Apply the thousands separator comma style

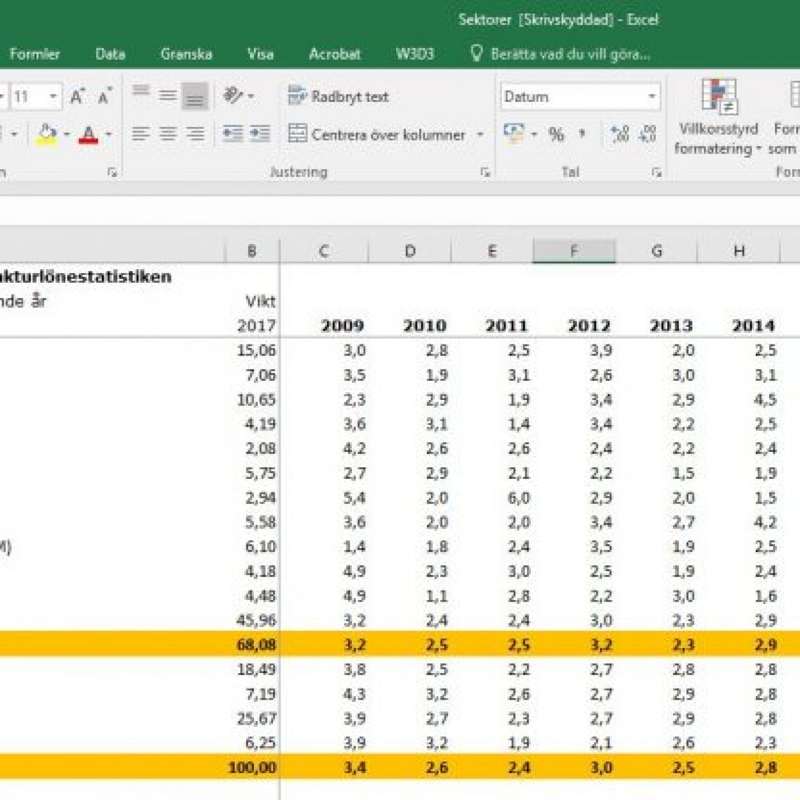click(582, 134)
